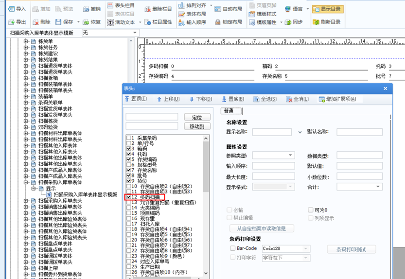Viewport: 405px width, 279px height.
Task: Click 全消 deselect all in dialog
Action: (297, 99)
